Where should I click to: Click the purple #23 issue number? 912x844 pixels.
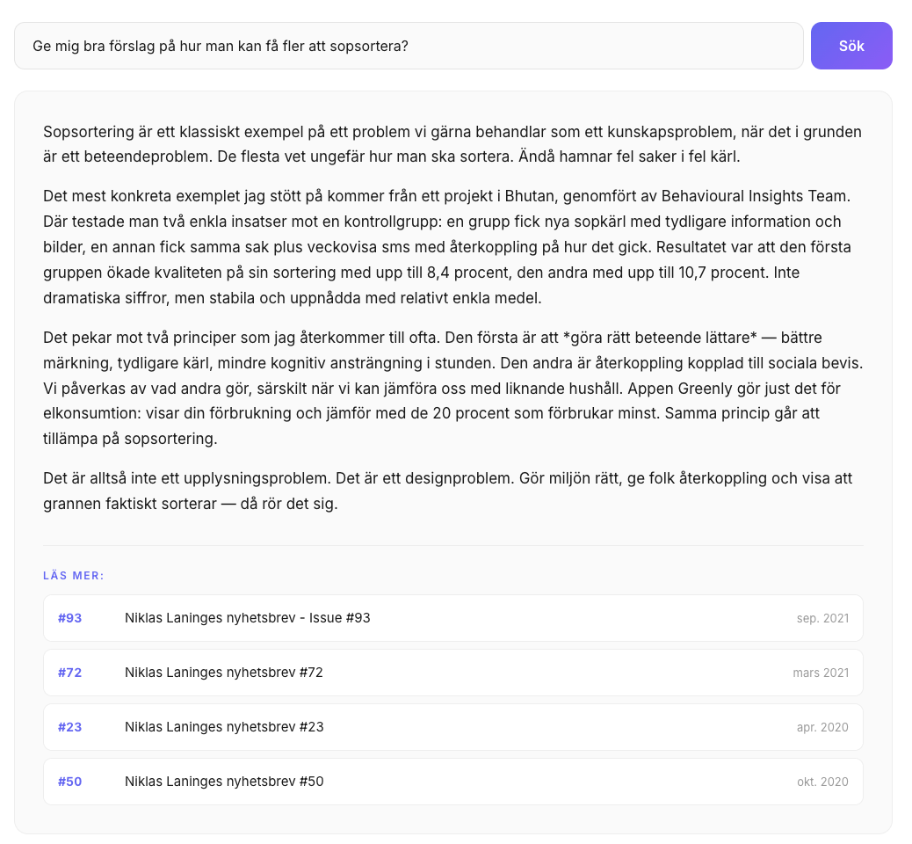[69, 727]
